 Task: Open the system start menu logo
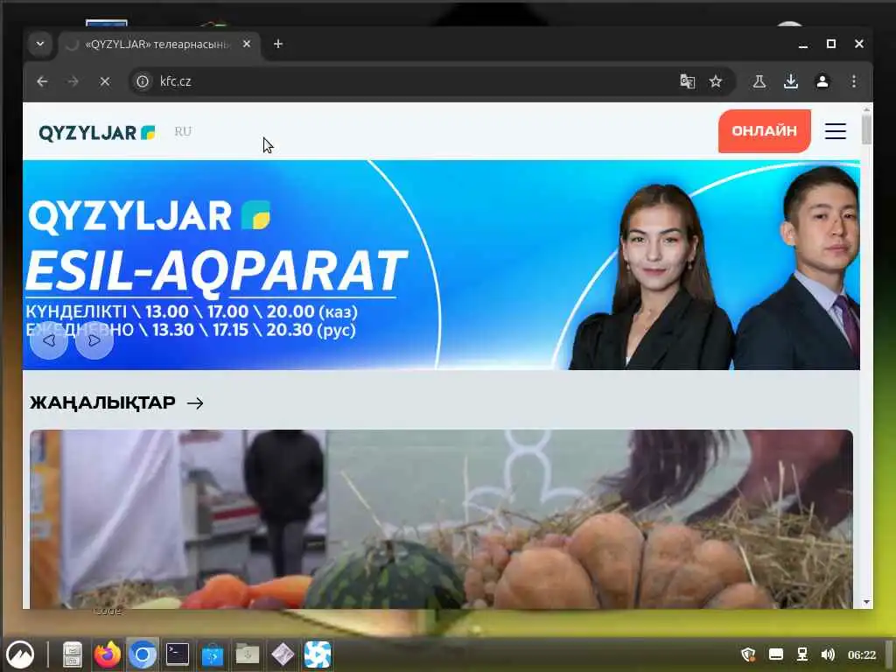(x=19, y=654)
